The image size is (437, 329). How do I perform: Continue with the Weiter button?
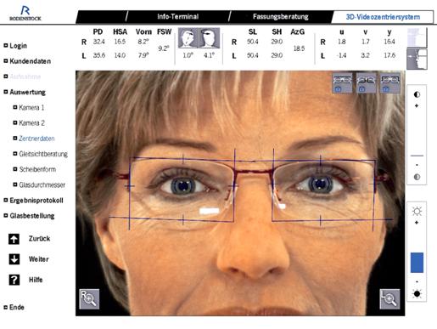tap(29, 259)
